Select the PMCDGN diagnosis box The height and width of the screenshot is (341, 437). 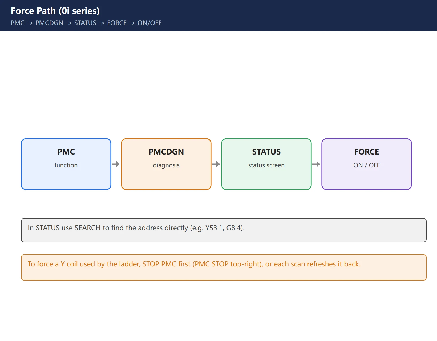click(x=166, y=164)
